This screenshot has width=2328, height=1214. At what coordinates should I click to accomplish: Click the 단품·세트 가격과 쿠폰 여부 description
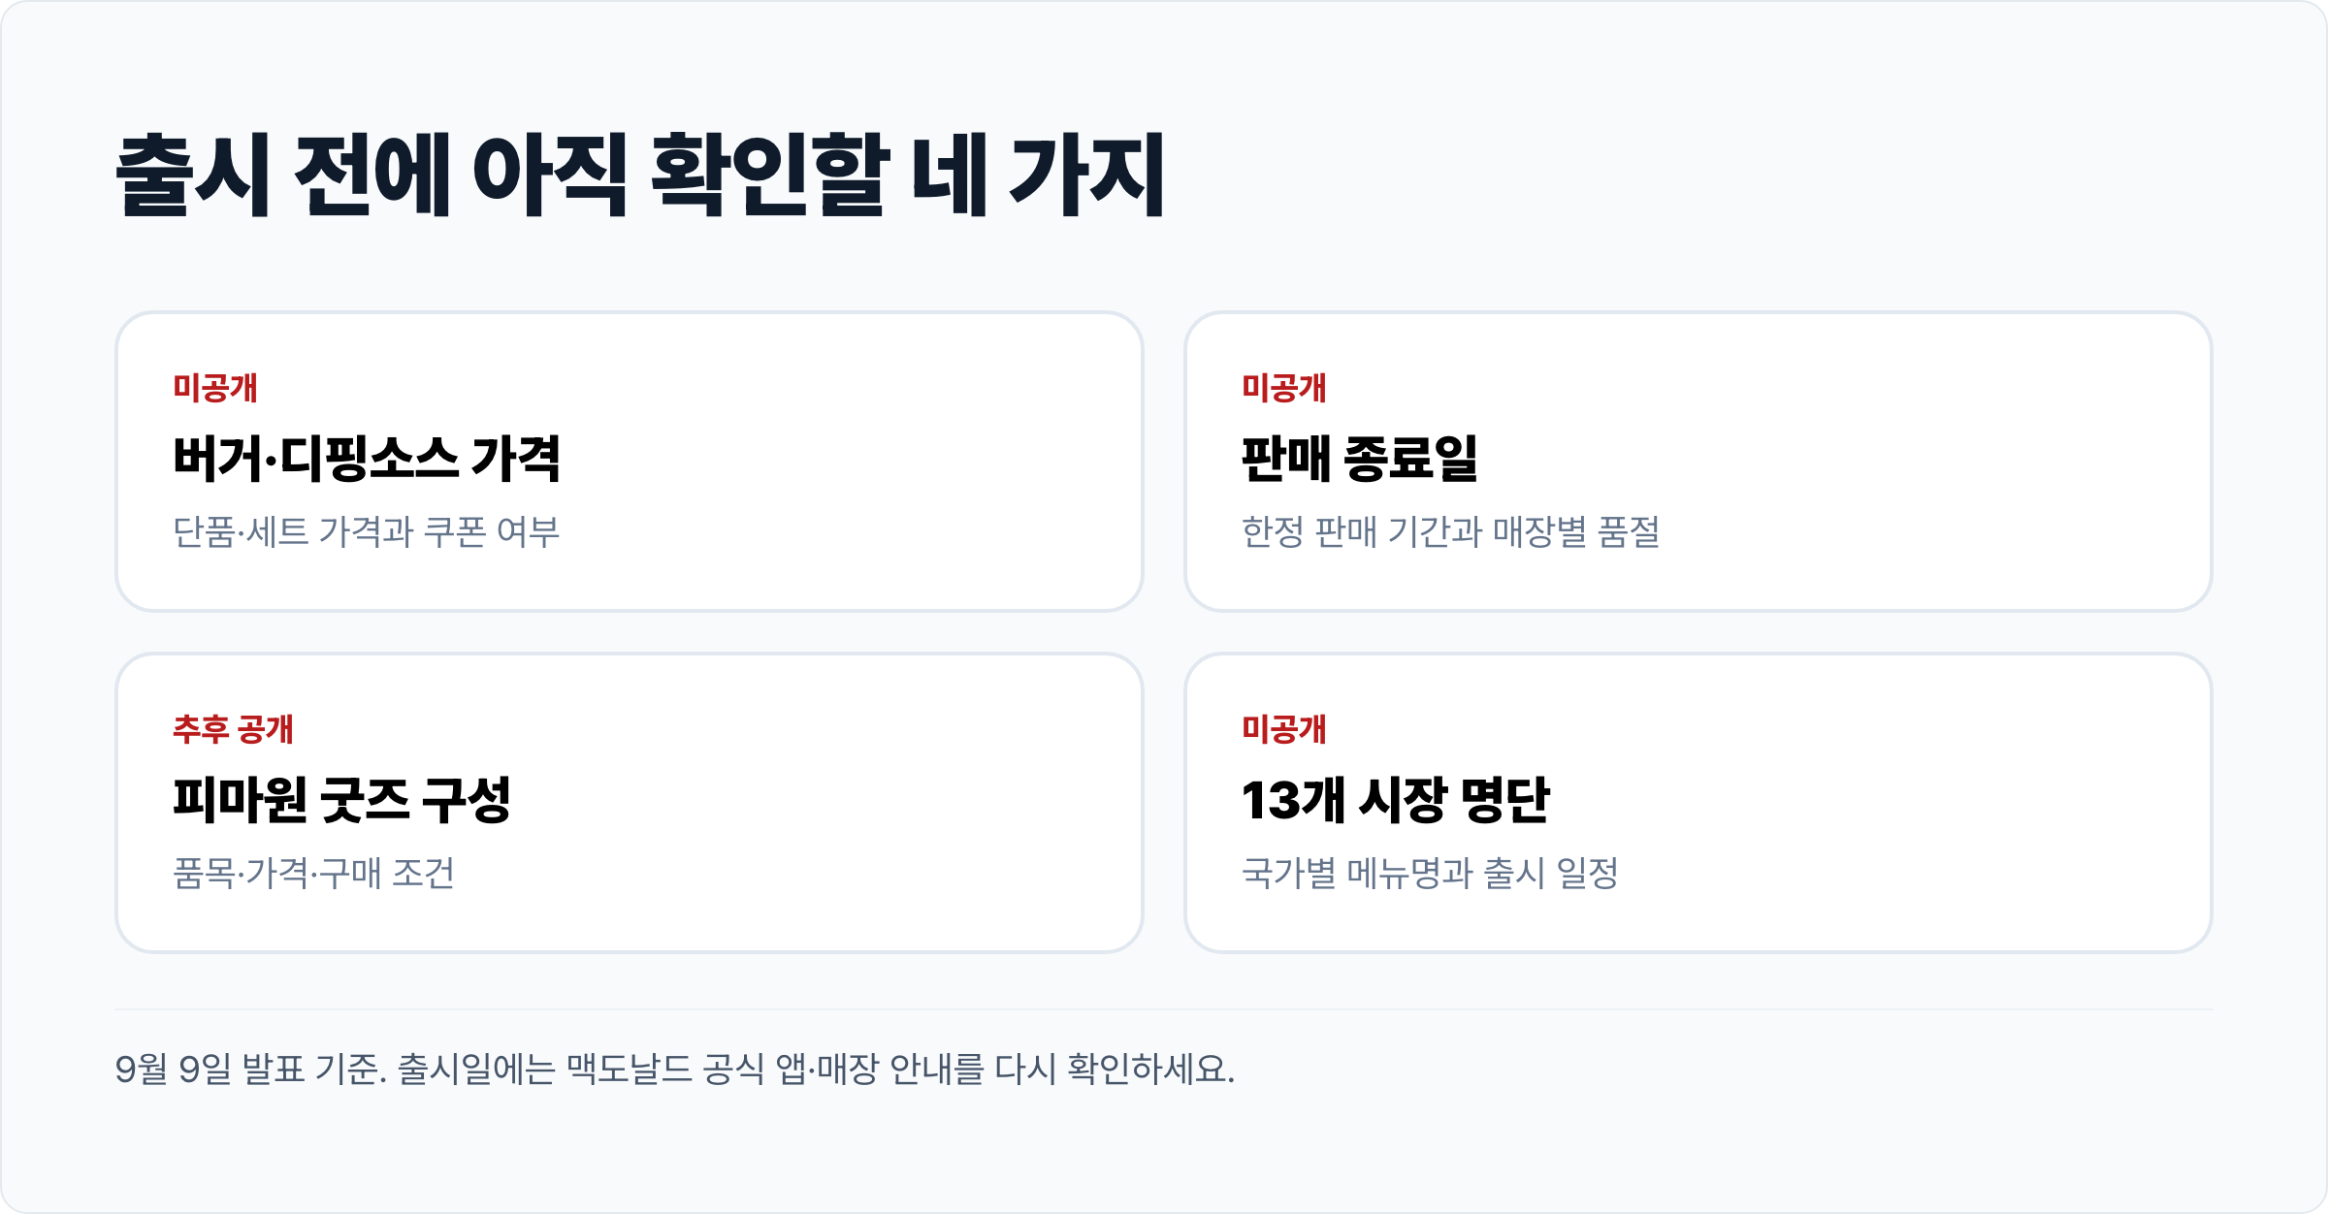pos(367,531)
